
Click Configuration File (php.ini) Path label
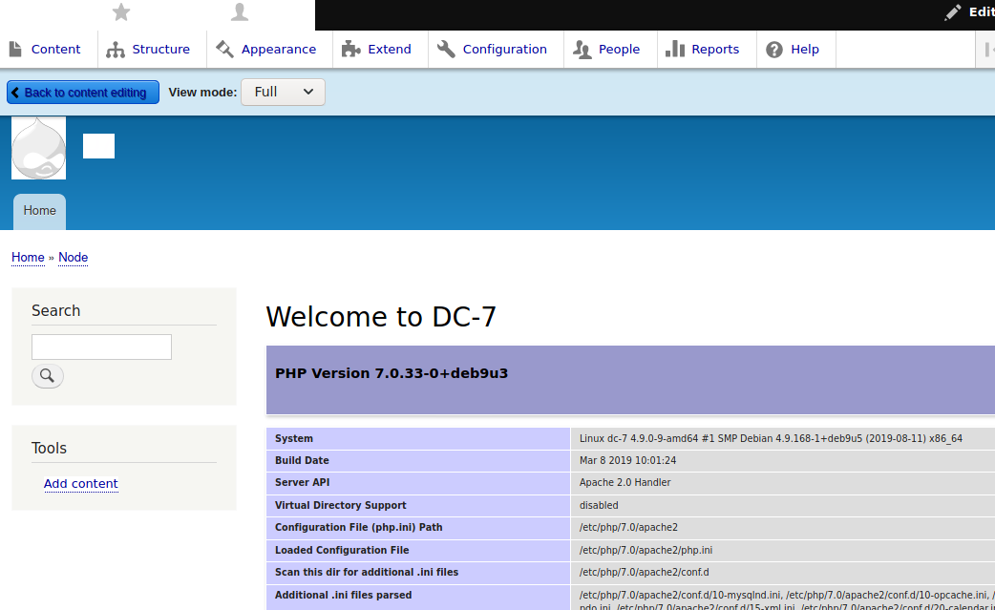click(358, 528)
